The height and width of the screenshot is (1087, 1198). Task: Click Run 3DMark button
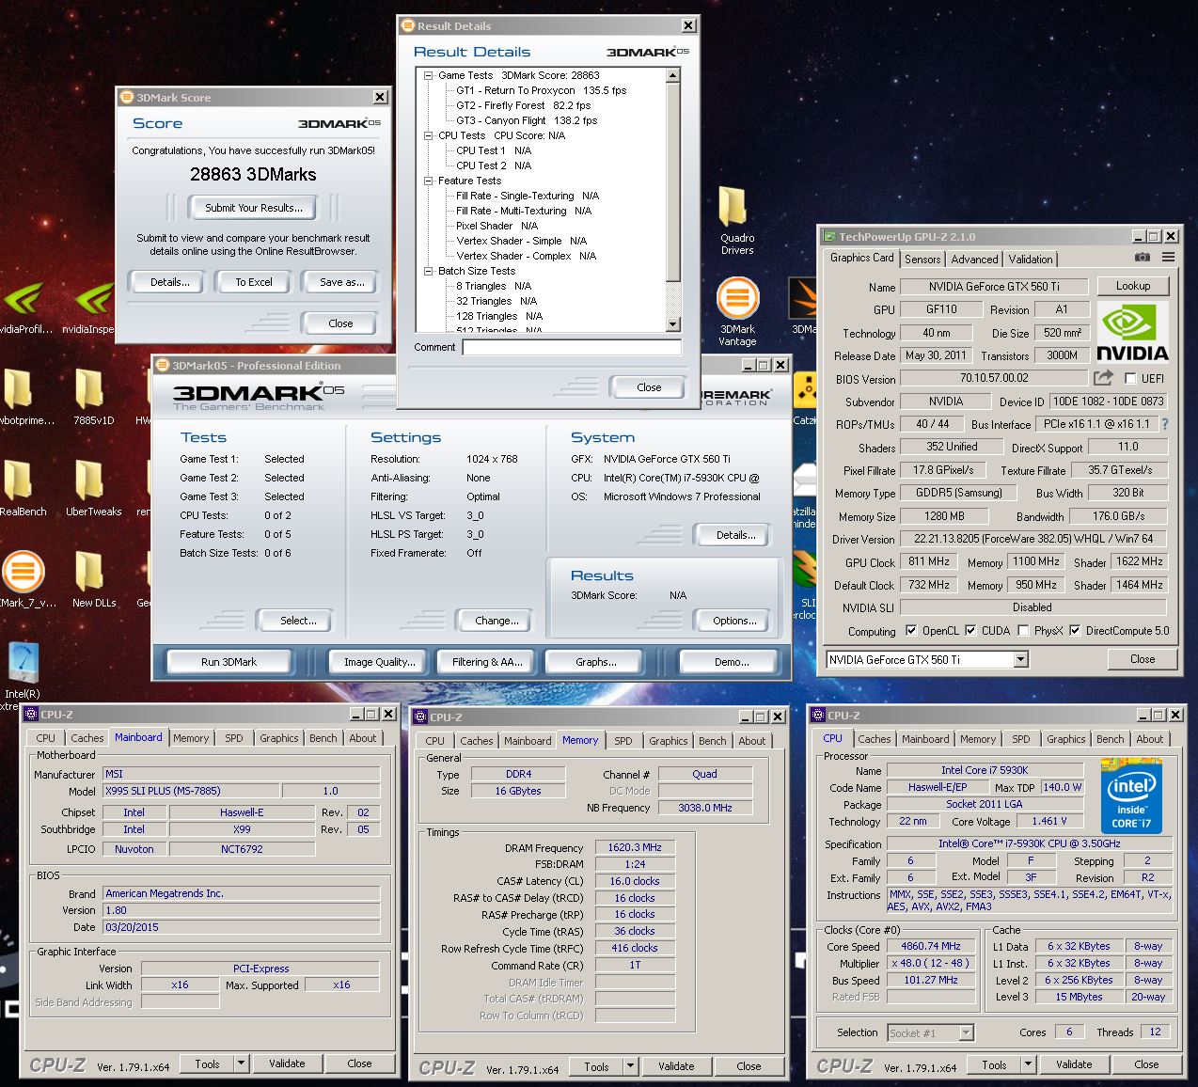point(229,662)
